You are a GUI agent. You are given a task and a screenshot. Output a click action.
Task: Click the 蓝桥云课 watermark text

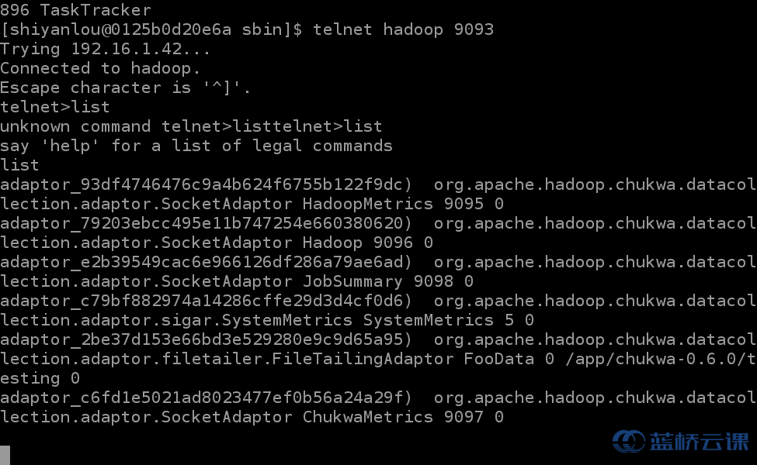(x=698, y=442)
